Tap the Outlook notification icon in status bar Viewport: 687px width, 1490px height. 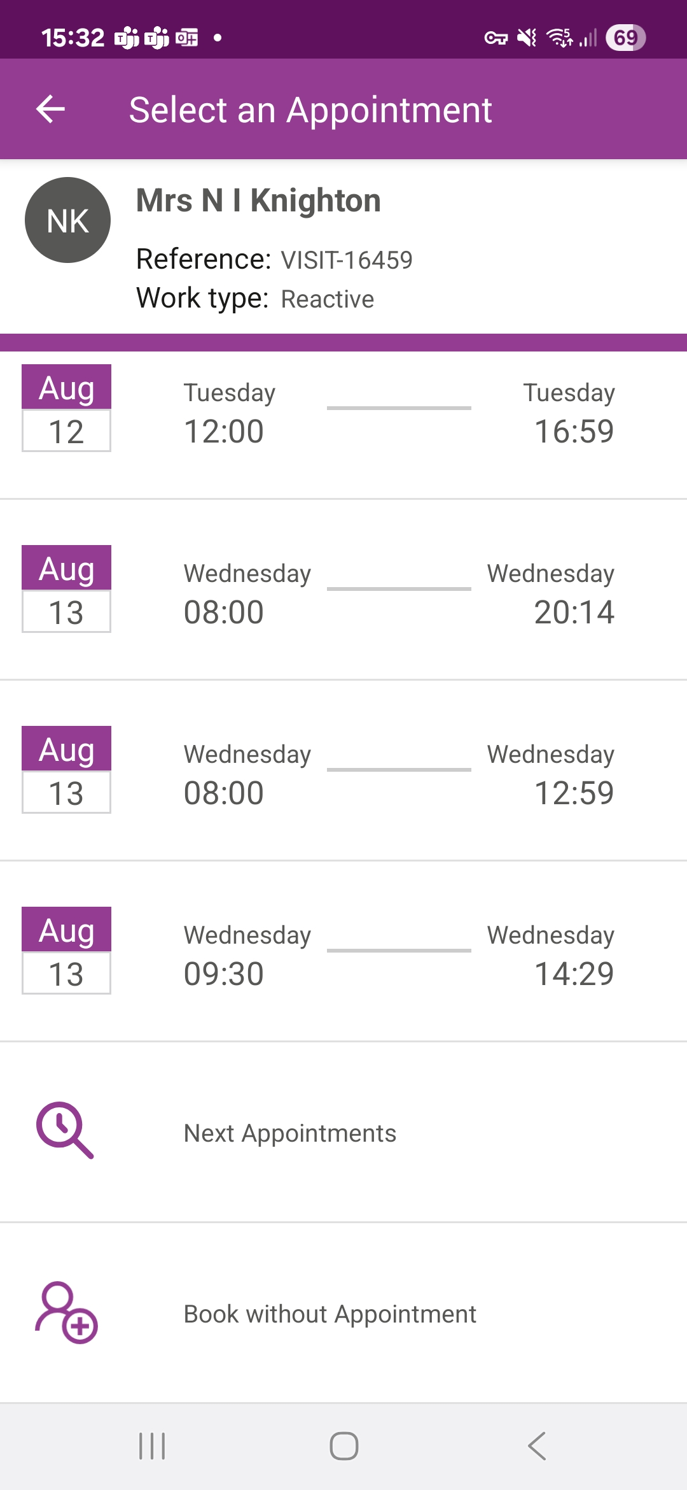tap(187, 38)
